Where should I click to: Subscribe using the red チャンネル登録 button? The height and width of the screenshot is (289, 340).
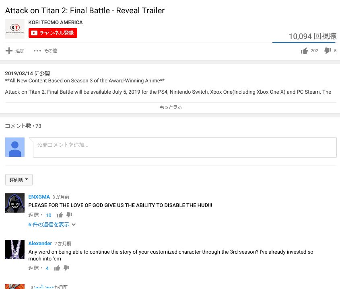click(x=53, y=33)
